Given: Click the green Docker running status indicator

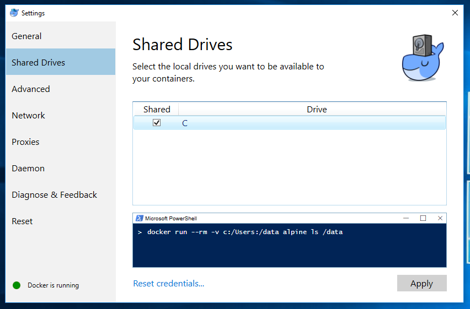Looking at the screenshot, I should coord(17,285).
